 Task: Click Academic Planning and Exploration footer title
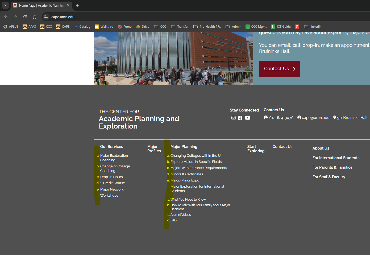pos(139,122)
